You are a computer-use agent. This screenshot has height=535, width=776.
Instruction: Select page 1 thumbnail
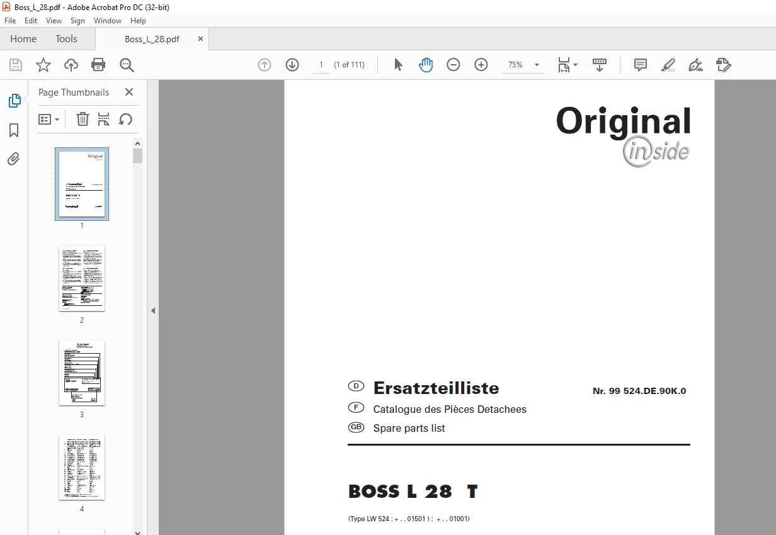pos(82,184)
